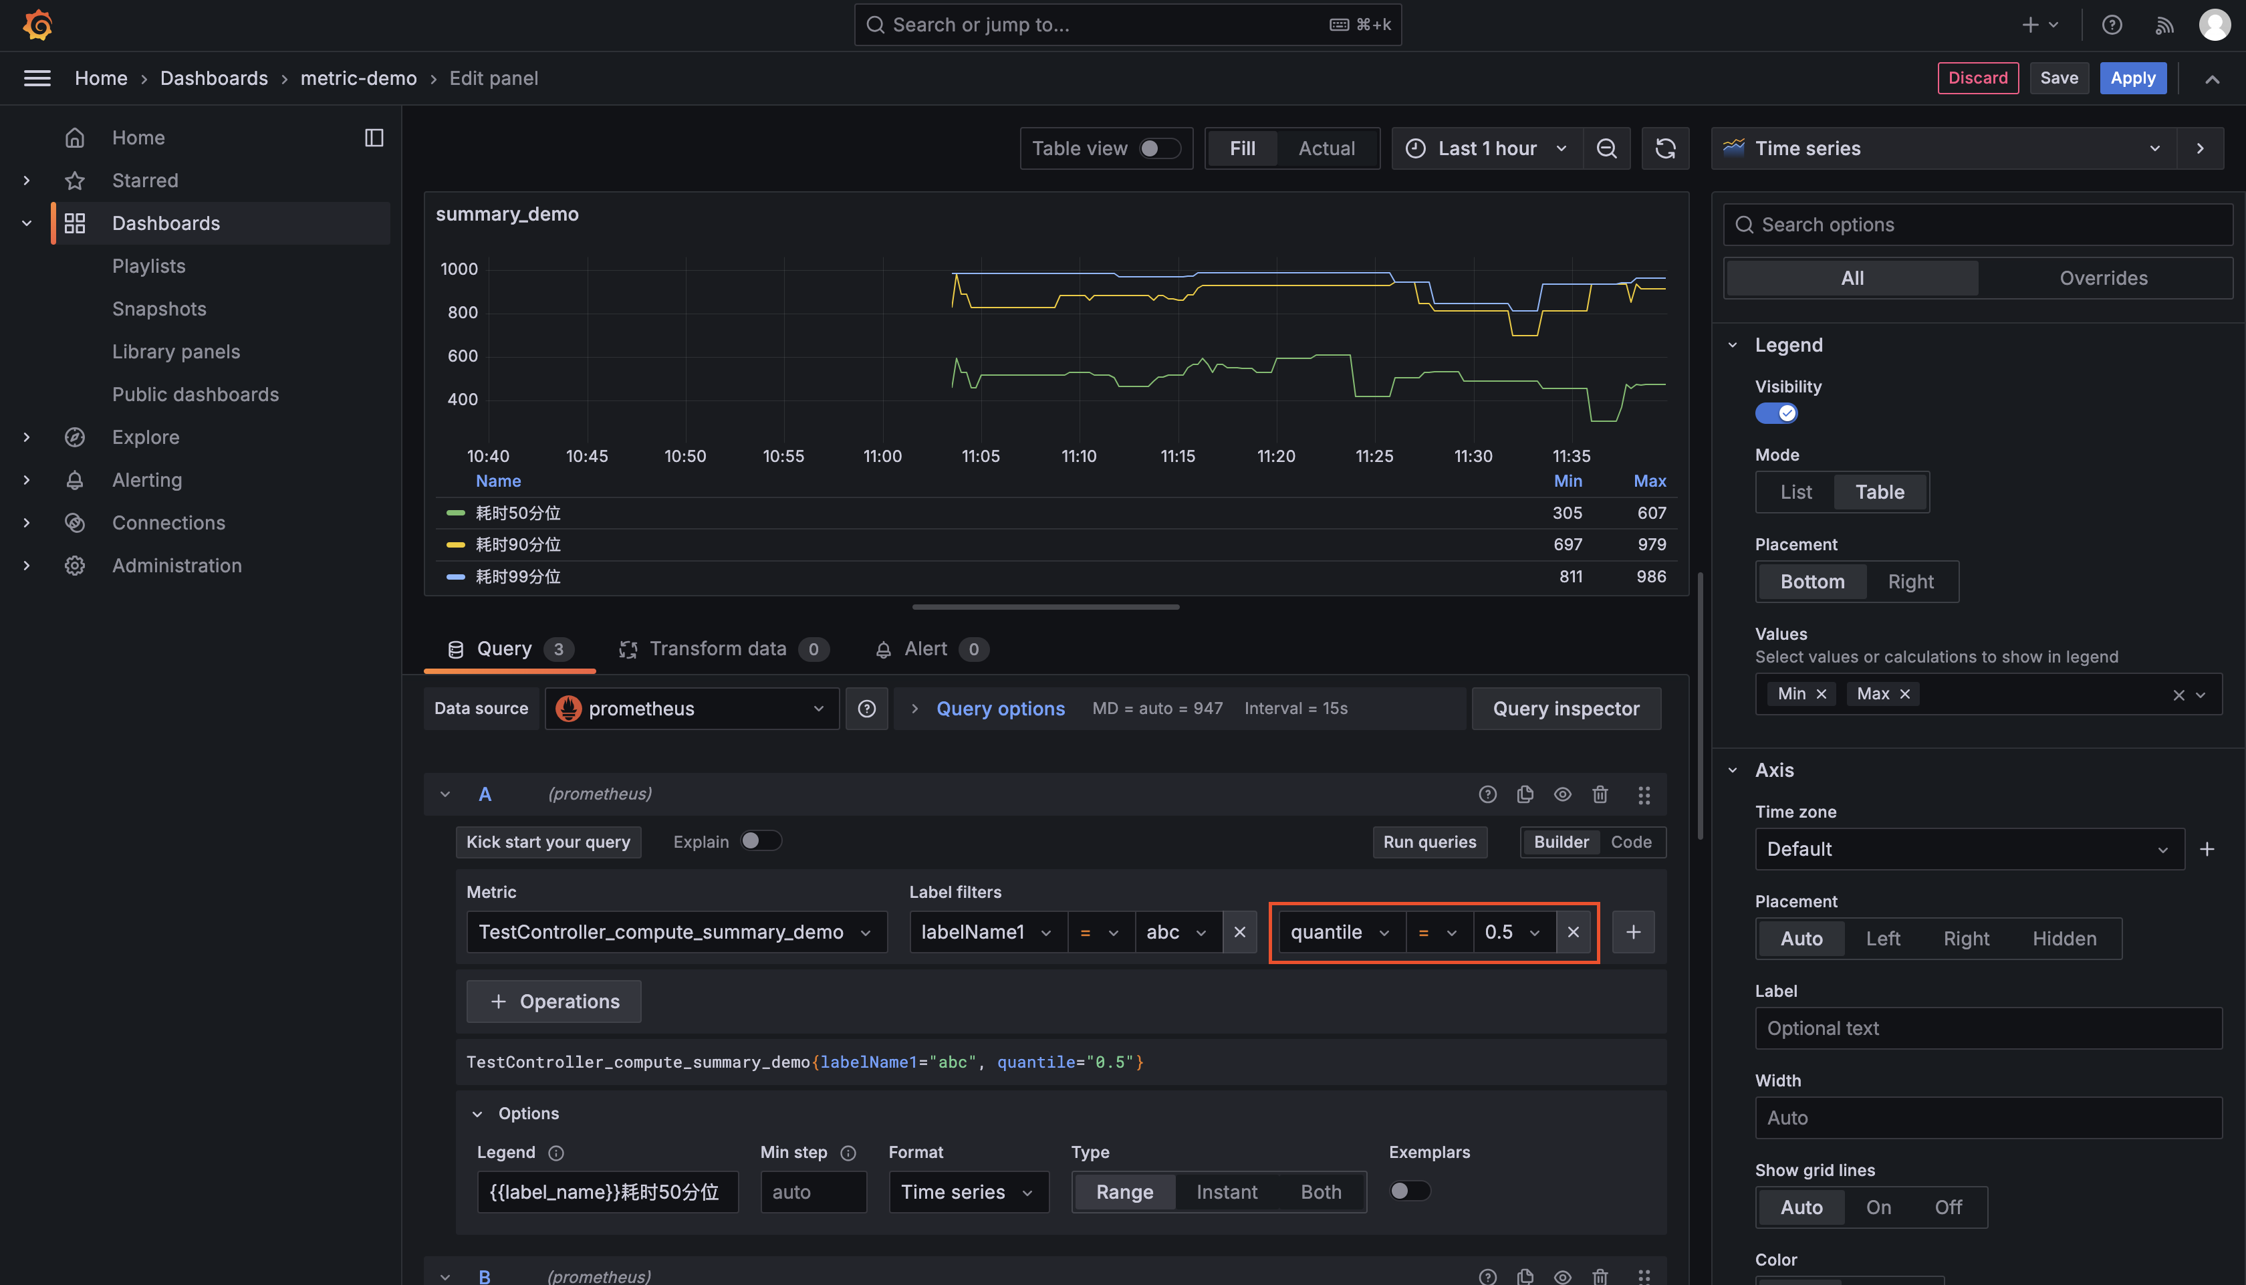Collapse the Legend section
The image size is (2246, 1285).
pos(1732,345)
